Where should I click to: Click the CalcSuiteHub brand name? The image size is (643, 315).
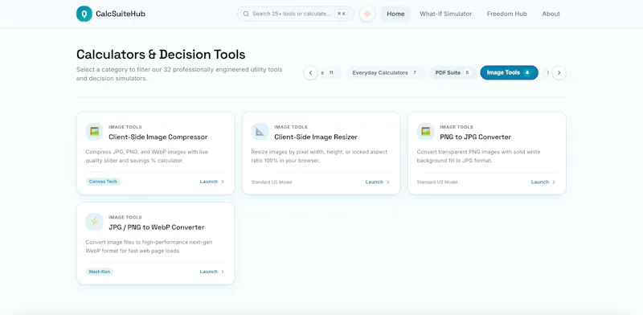click(x=121, y=14)
